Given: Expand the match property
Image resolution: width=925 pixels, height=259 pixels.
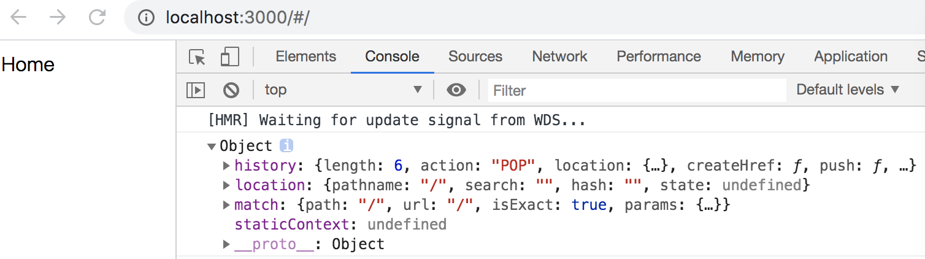Looking at the screenshot, I should pos(227,205).
